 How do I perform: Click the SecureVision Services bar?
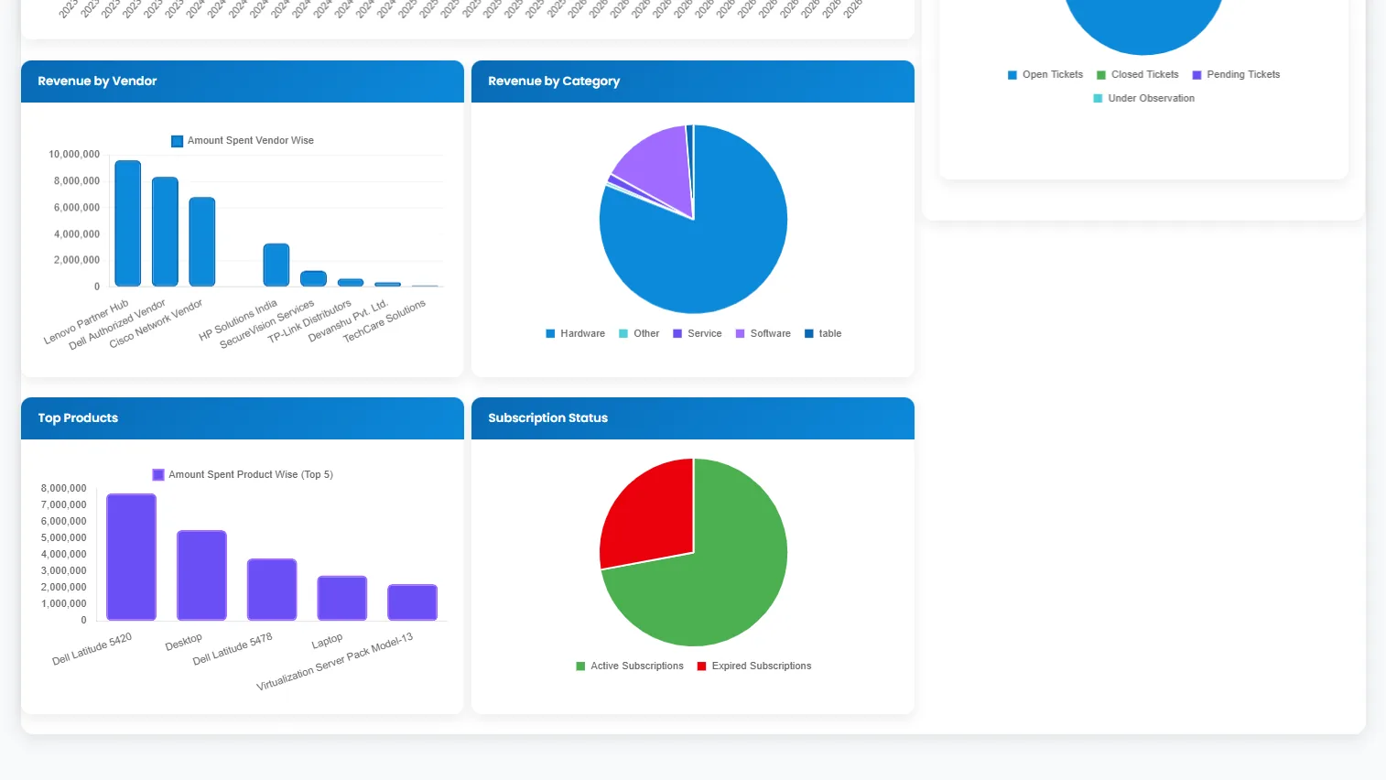click(x=313, y=279)
